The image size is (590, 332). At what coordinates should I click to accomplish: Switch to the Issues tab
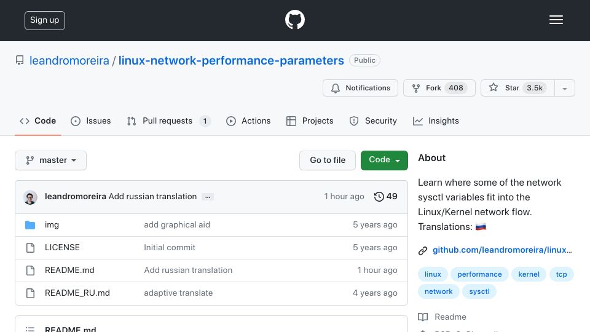(91, 121)
